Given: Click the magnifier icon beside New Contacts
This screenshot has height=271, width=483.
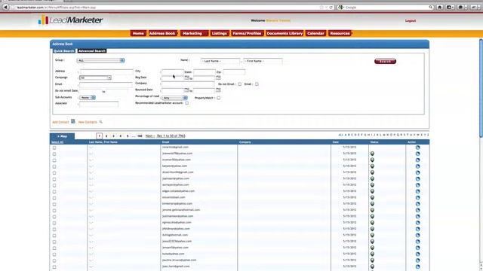Looking at the screenshot, I should pyautogui.click(x=100, y=122).
